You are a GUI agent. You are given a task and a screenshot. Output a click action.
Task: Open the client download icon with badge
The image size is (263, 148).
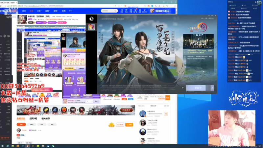(135, 11)
